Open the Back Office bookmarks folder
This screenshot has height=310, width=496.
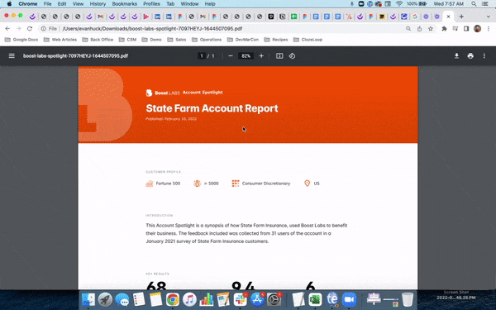click(x=98, y=40)
